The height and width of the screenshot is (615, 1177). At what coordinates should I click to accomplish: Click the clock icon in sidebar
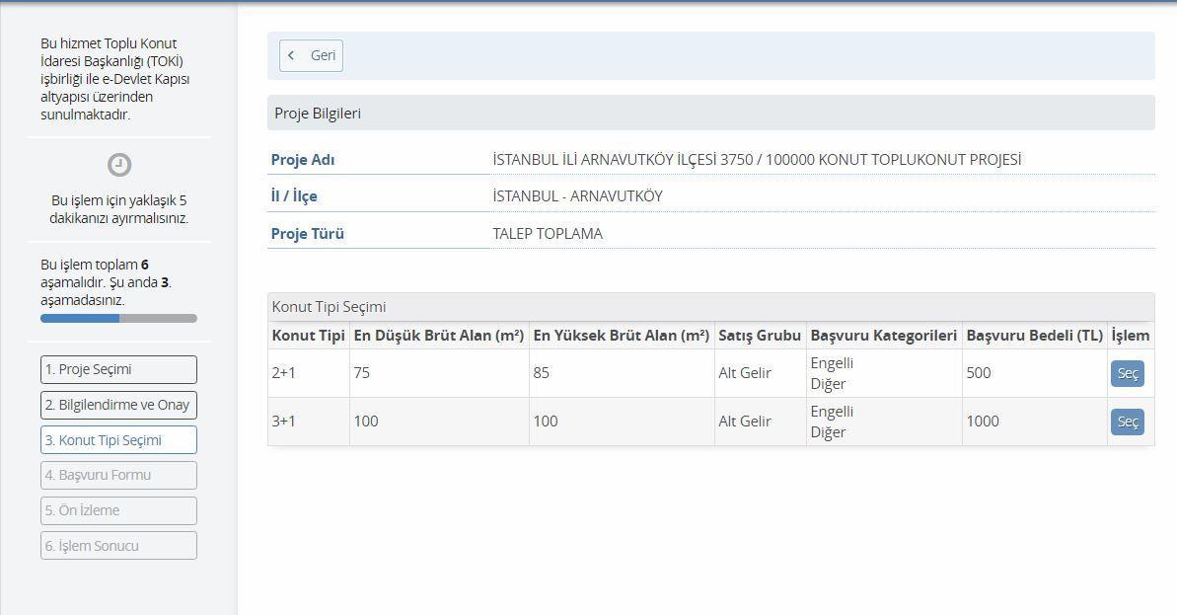[x=119, y=165]
